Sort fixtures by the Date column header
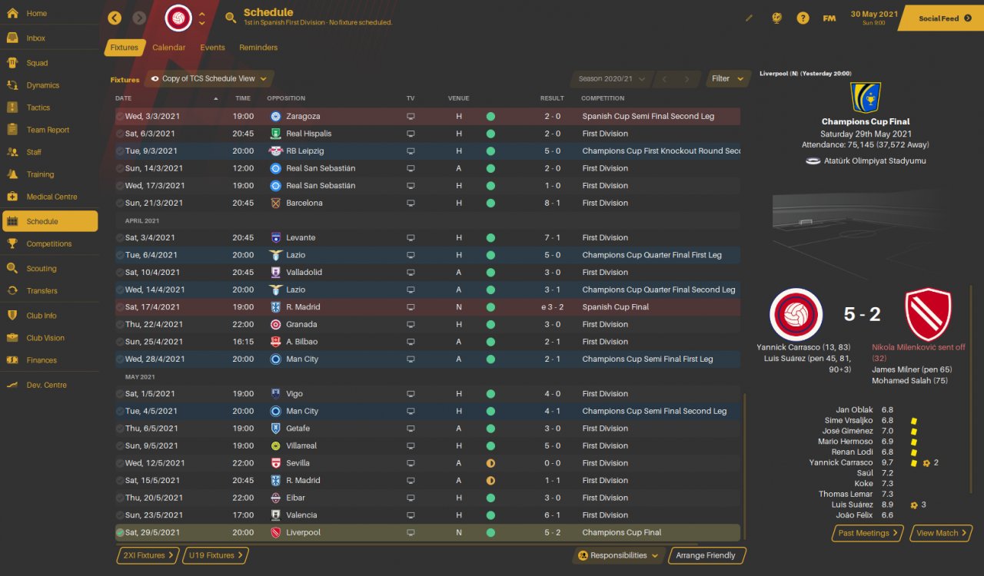 click(x=124, y=98)
